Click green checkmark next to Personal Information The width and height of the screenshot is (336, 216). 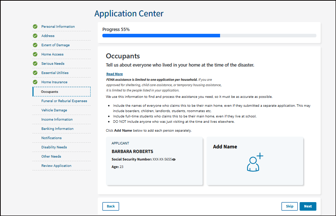pos(35,27)
